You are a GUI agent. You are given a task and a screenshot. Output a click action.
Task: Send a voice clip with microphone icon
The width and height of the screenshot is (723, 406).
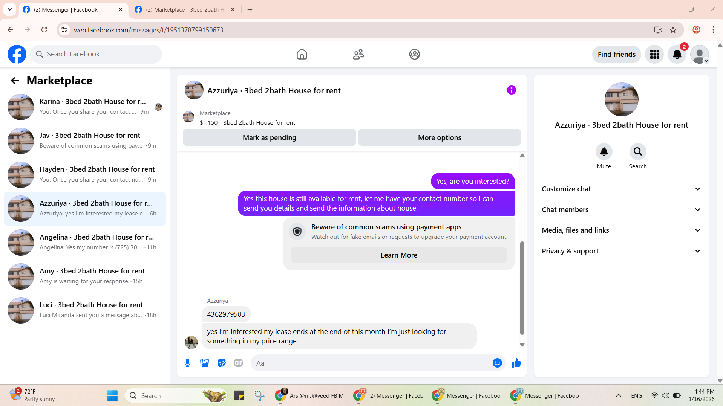pos(187,363)
